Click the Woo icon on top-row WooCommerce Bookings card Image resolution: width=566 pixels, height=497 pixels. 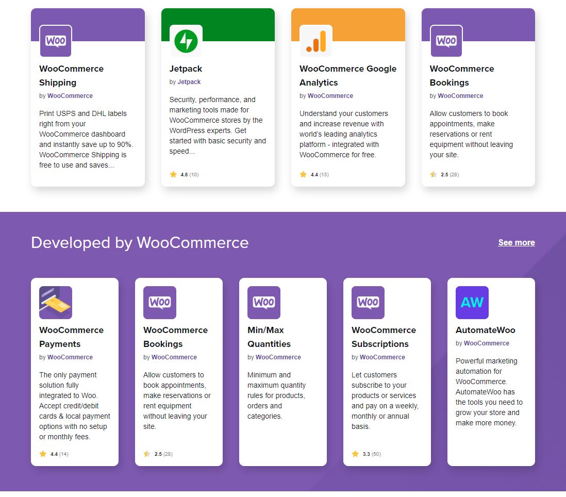[x=446, y=41]
